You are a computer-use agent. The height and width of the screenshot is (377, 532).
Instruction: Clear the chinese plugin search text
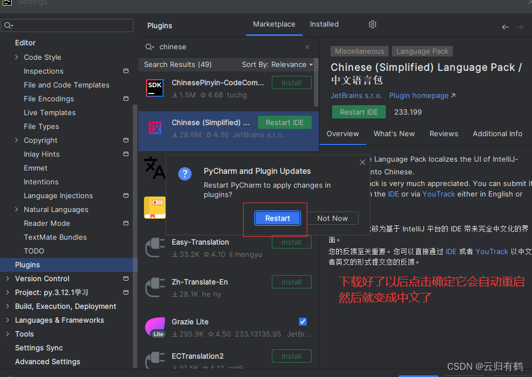tap(307, 47)
